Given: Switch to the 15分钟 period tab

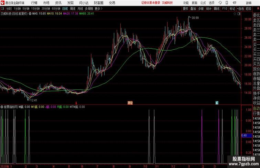Looking at the screenshot, I should pyautogui.click(x=35, y=9).
